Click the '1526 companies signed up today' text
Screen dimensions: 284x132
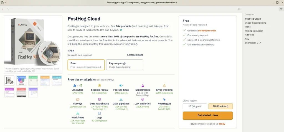(x=208, y=124)
